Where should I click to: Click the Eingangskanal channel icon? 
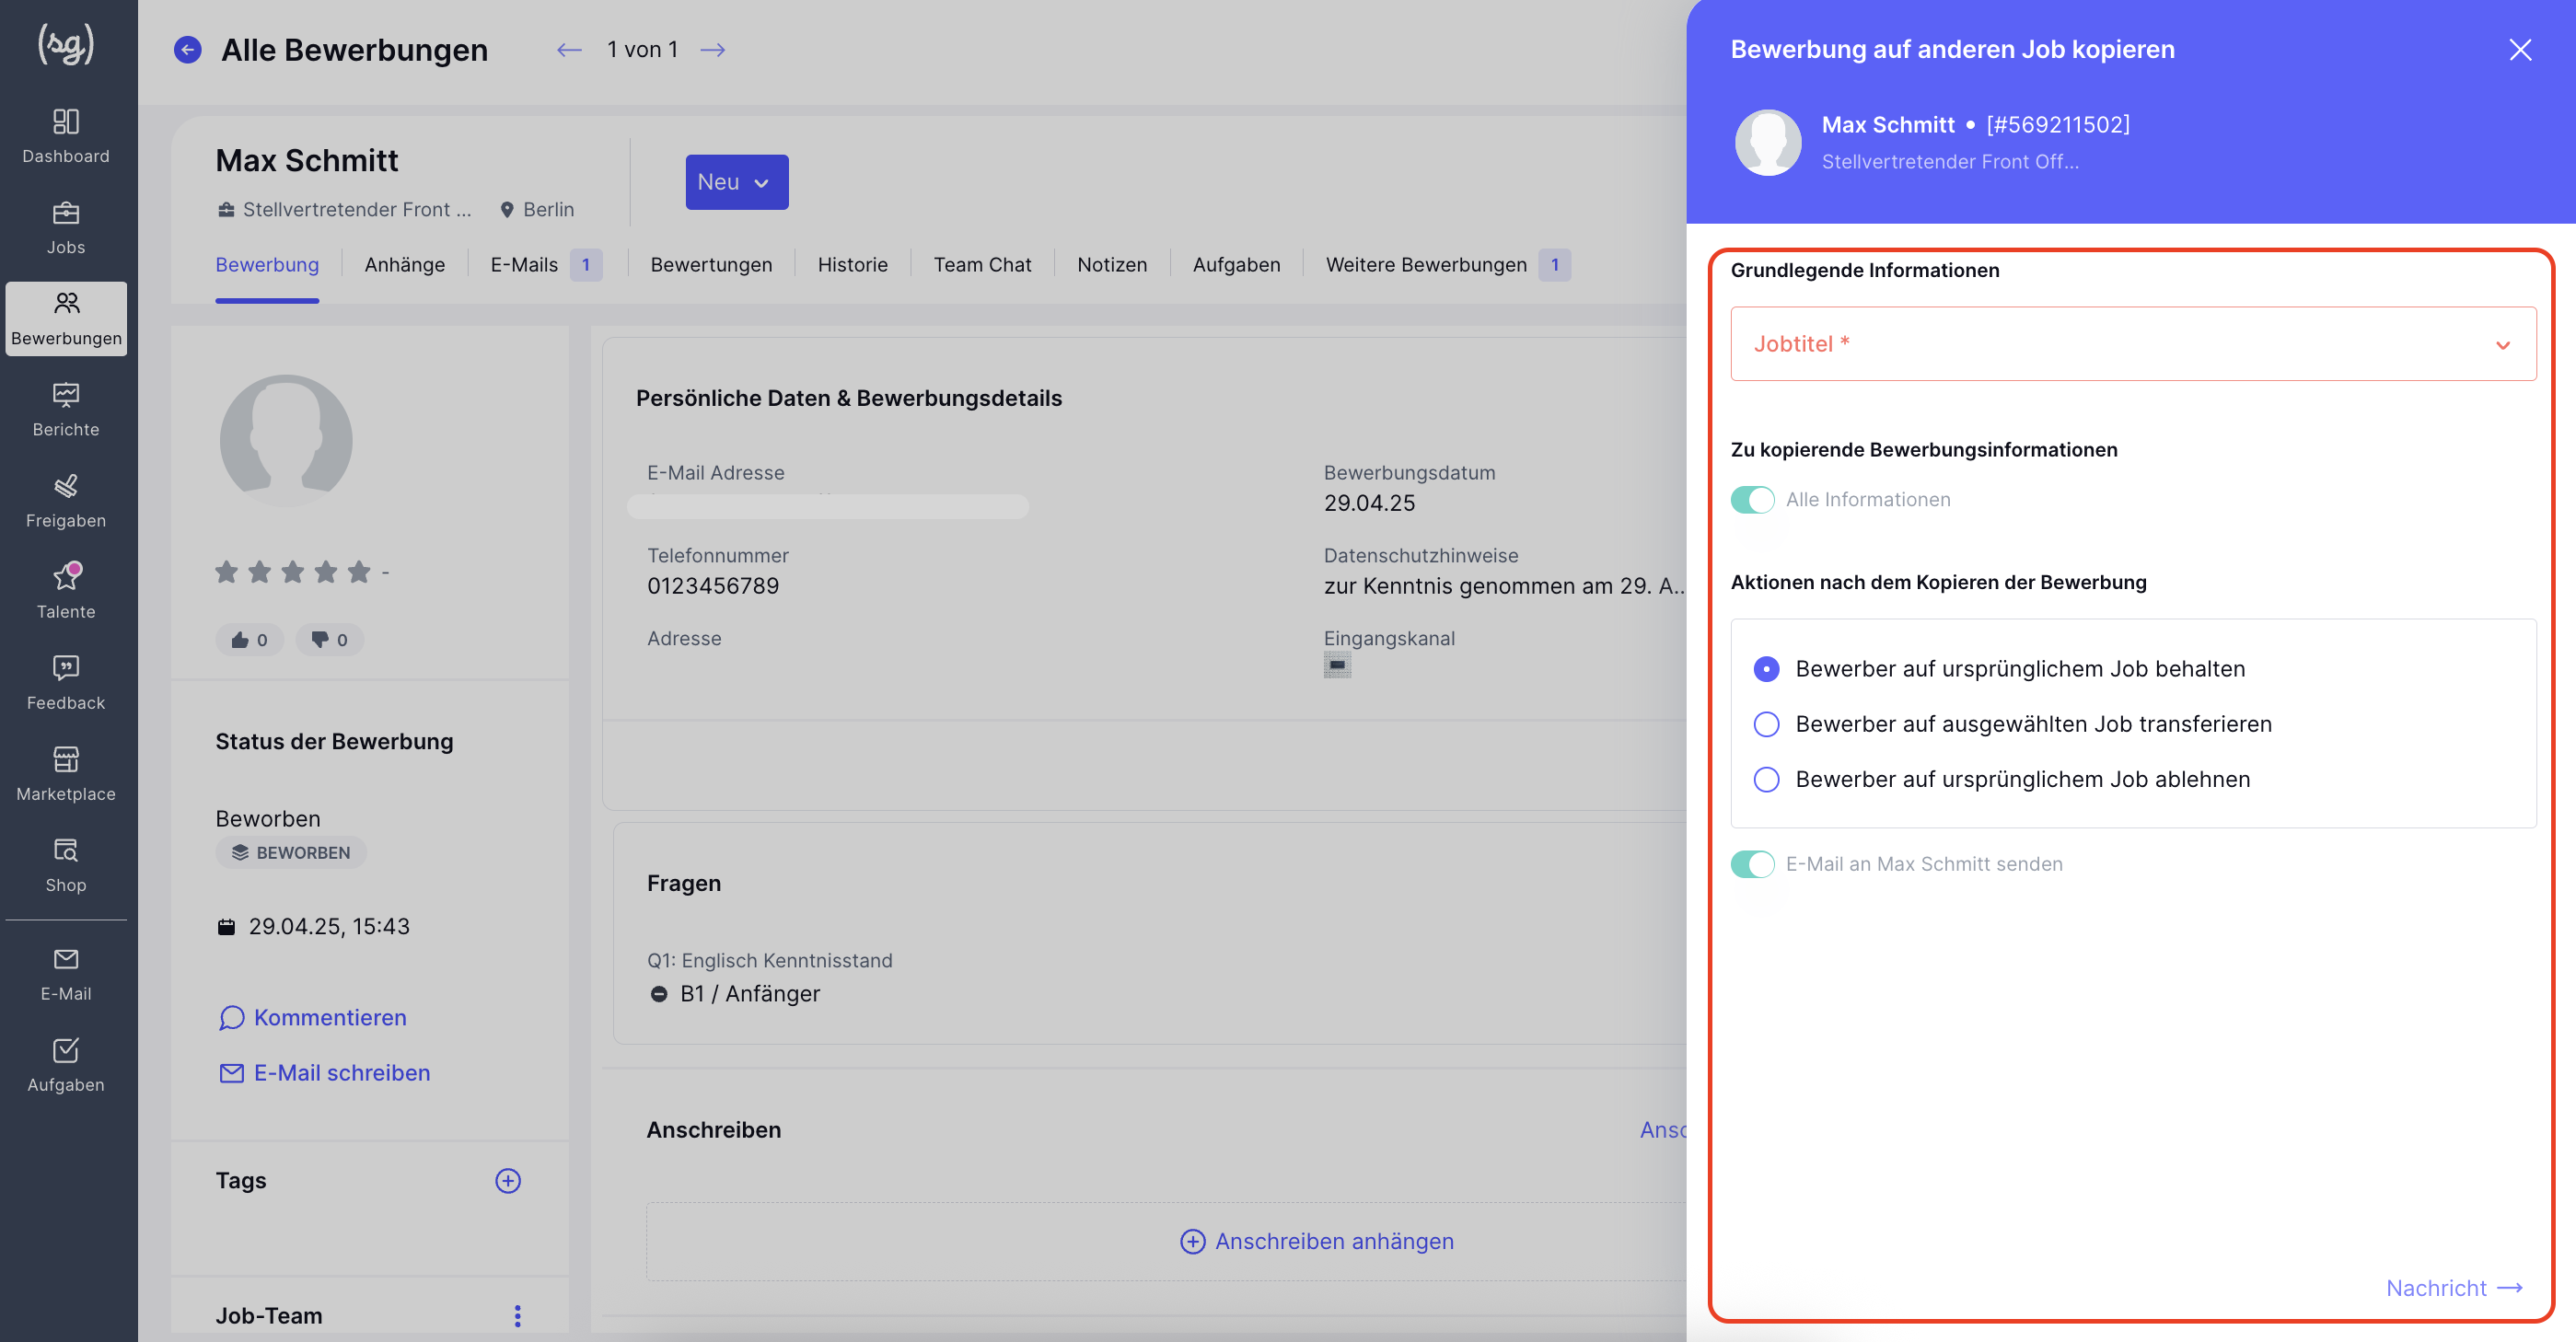pyautogui.click(x=1337, y=665)
